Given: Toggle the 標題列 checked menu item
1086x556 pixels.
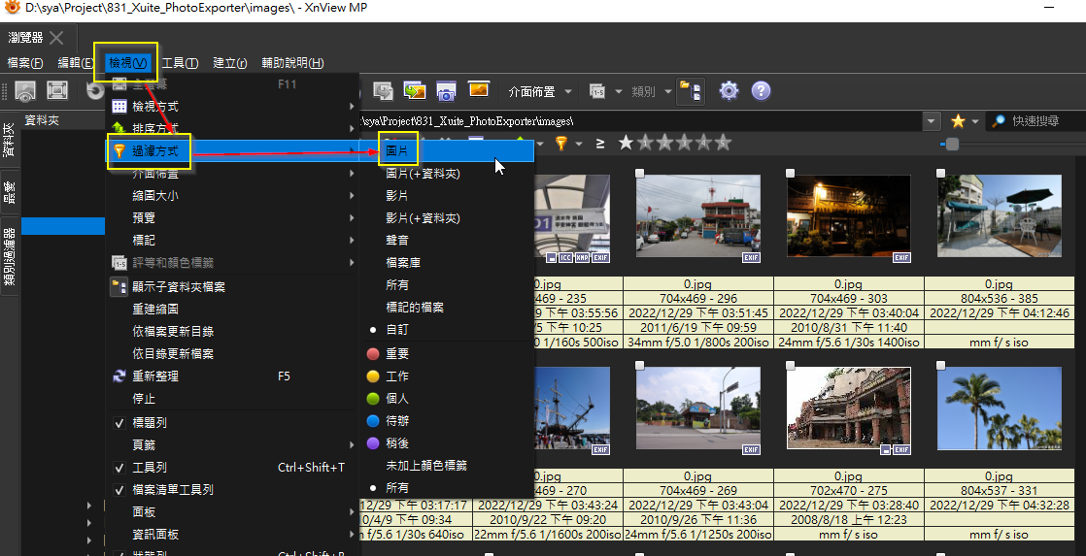Looking at the screenshot, I should (x=232, y=422).
